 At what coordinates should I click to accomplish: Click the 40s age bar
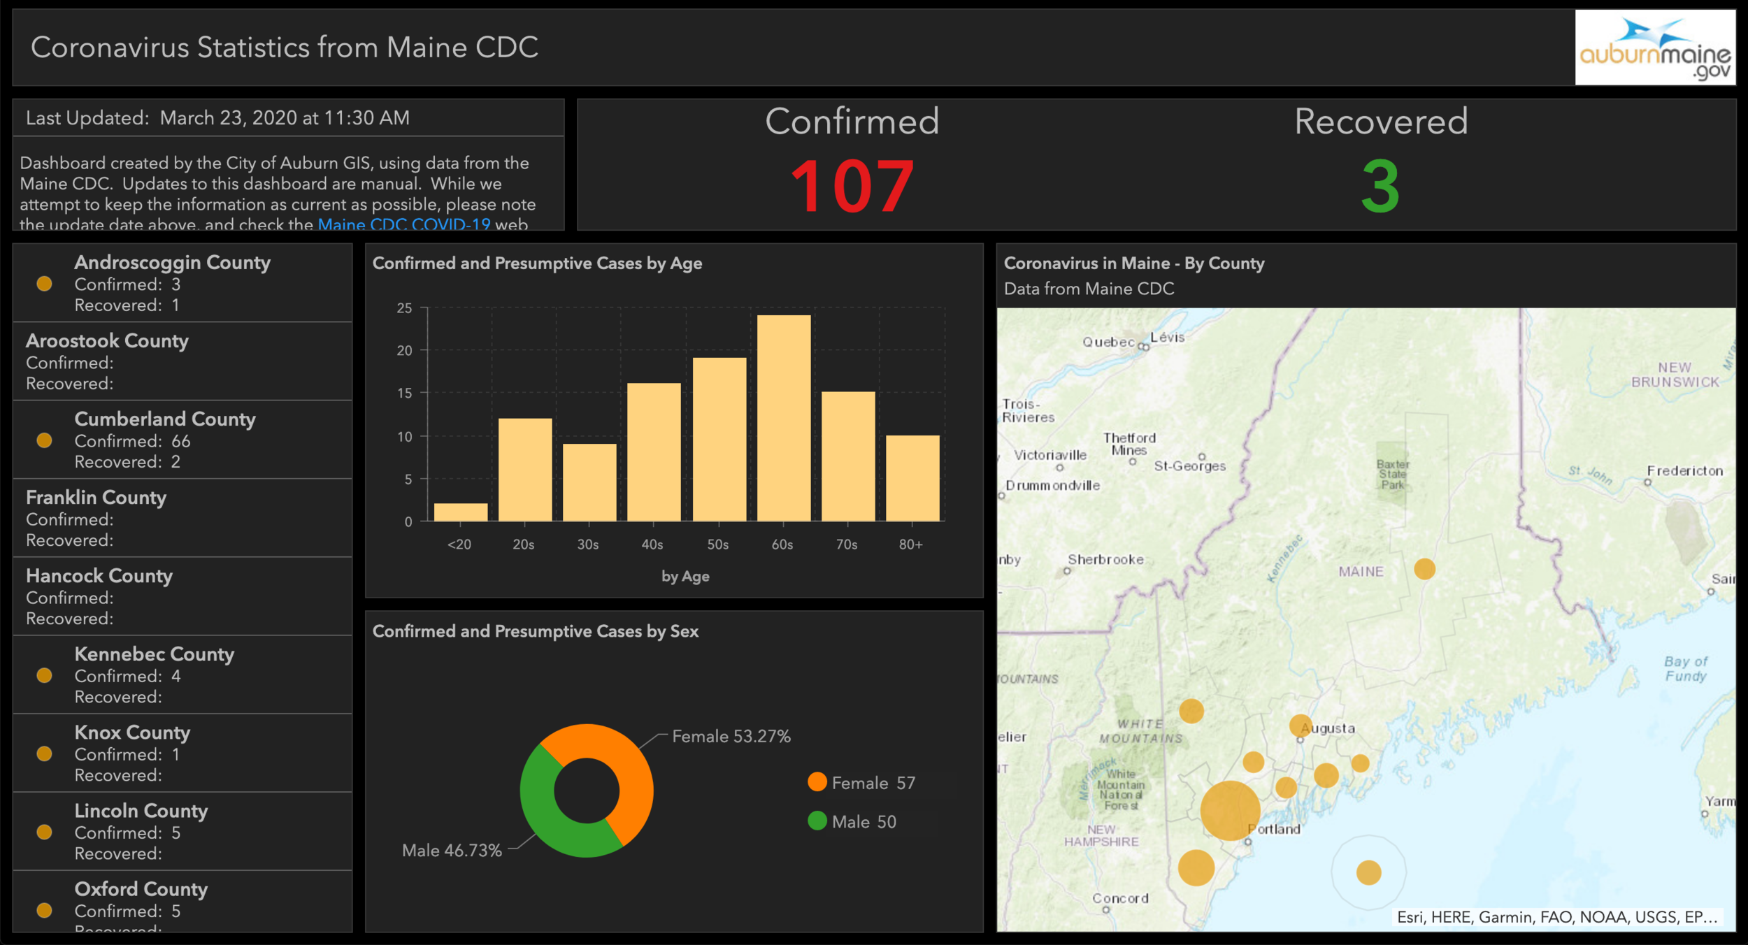[x=654, y=452]
